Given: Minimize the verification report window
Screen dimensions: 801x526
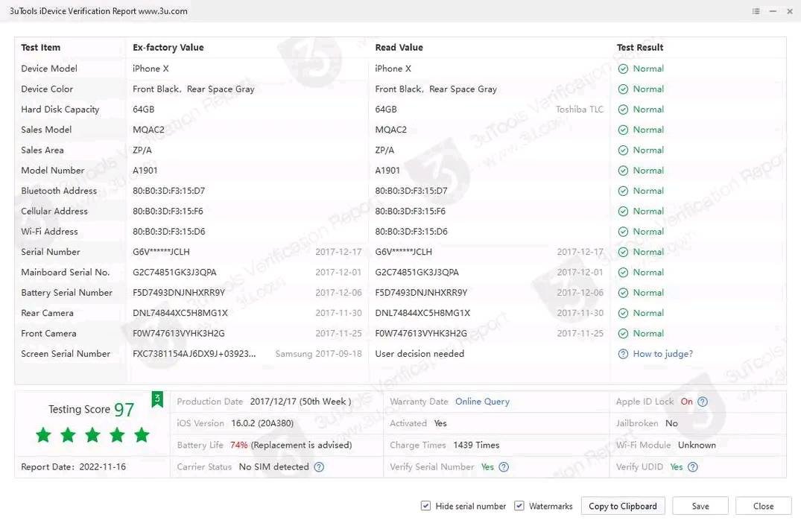Looking at the screenshot, I should pyautogui.click(x=773, y=11).
